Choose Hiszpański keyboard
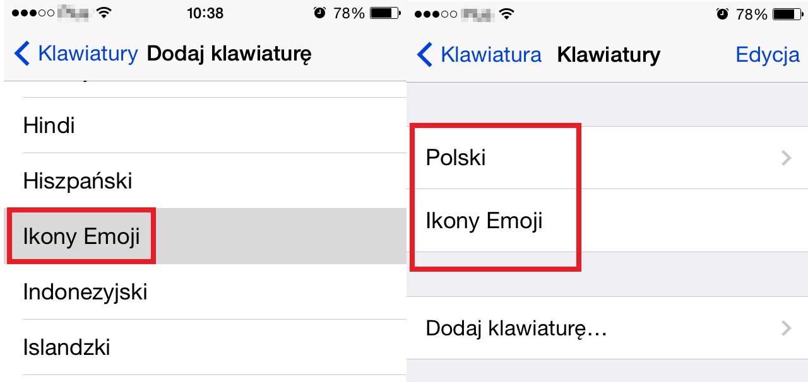Screen dimensions: 808x382 click(78, 181)
